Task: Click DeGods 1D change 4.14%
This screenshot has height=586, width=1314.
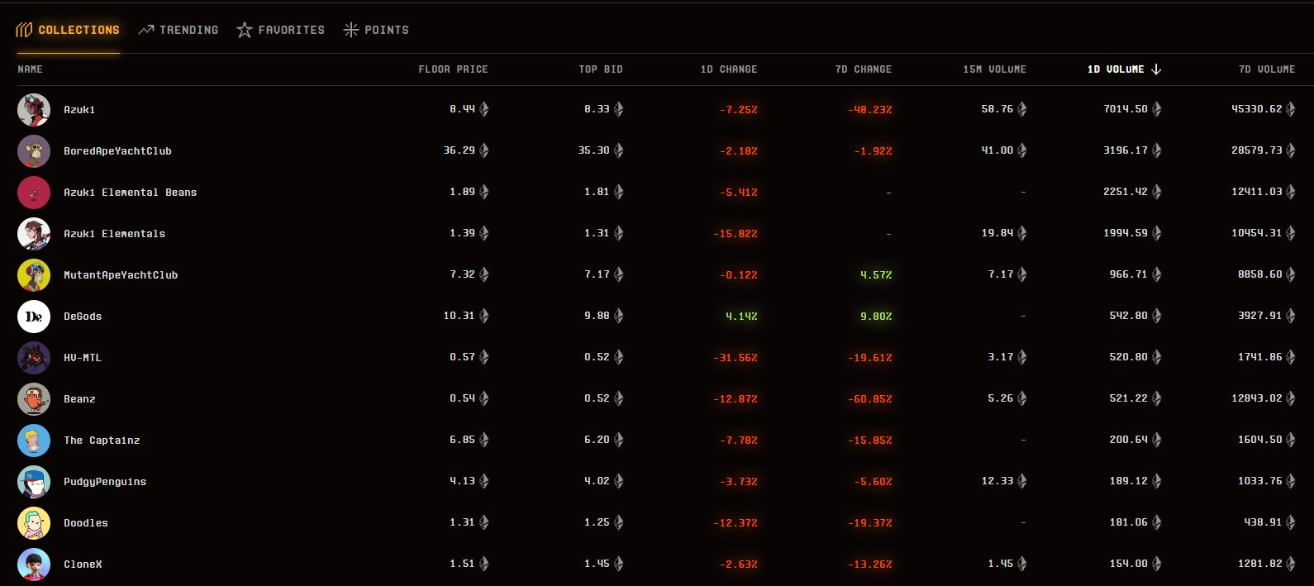Action: click(741, 317)
